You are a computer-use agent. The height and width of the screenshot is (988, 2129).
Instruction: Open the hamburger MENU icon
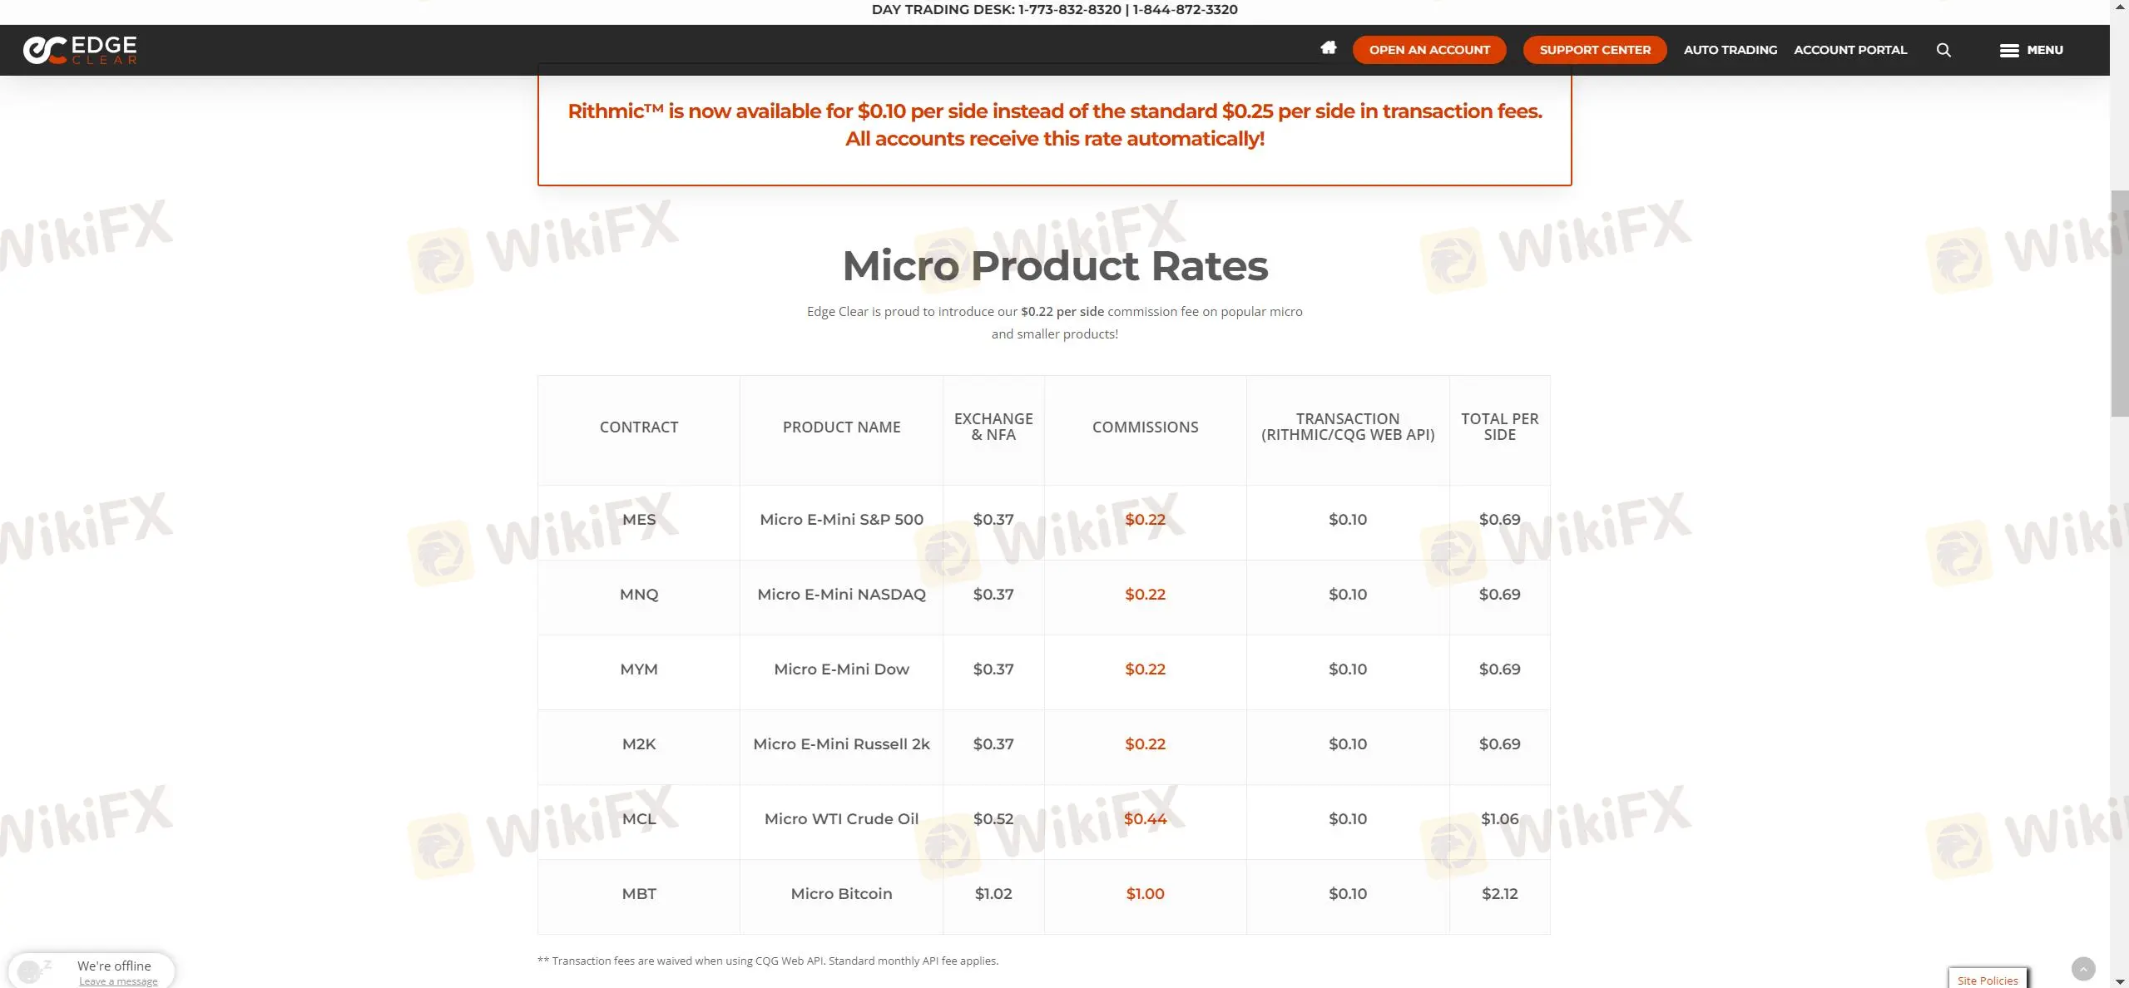click(2009, 51)
